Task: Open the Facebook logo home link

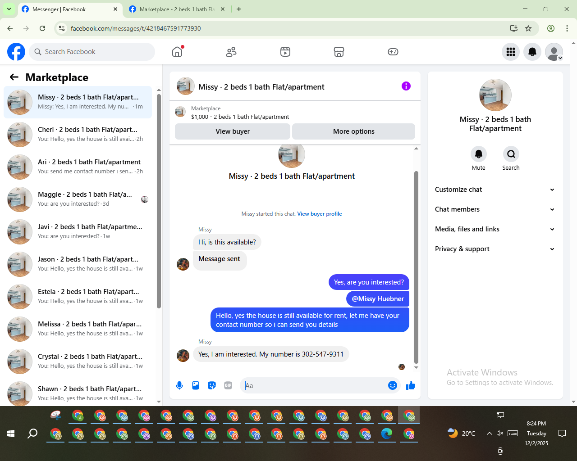Action: coord(16,52)
